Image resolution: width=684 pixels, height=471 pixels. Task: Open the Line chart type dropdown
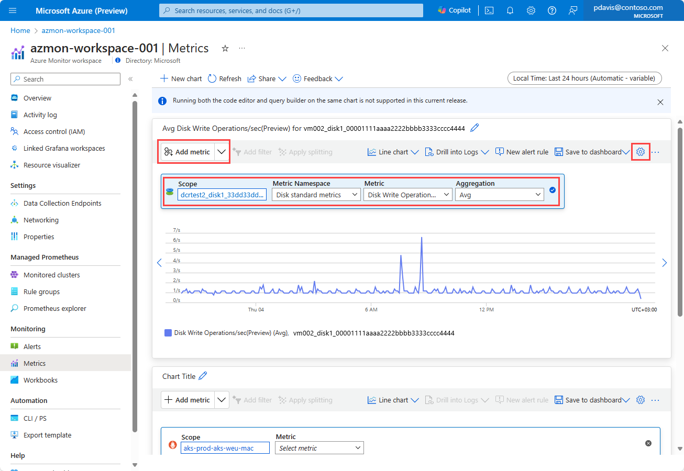[x=393, y=152]
